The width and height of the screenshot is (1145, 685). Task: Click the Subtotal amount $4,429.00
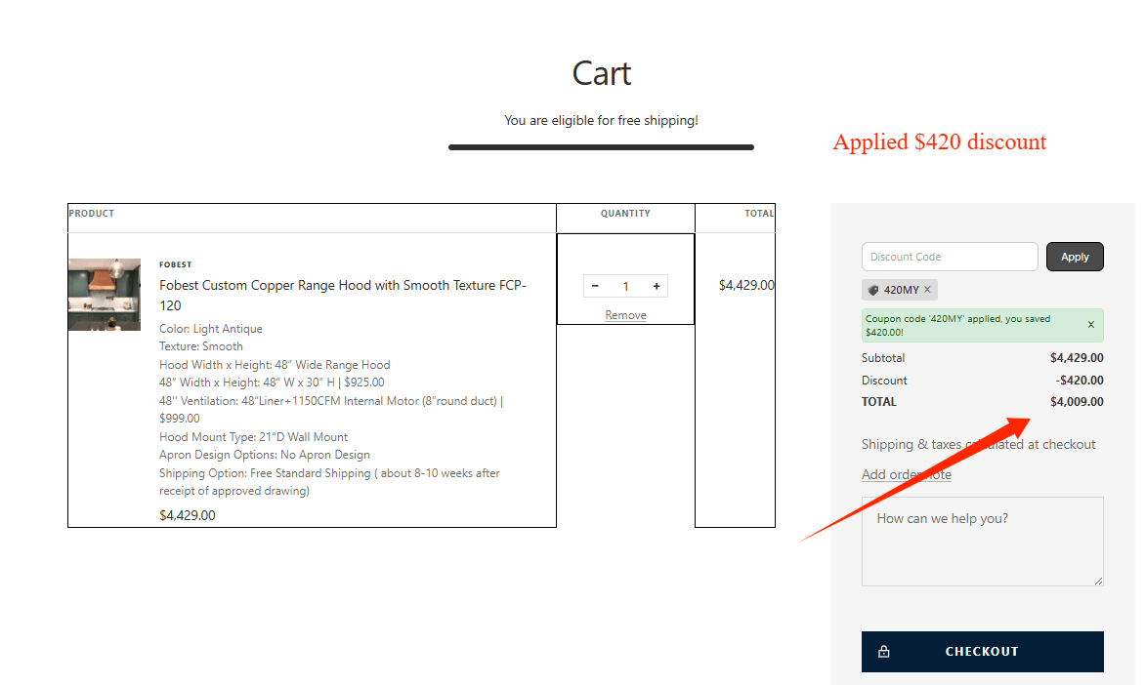pyautogui.click(x=1077, y=358)
